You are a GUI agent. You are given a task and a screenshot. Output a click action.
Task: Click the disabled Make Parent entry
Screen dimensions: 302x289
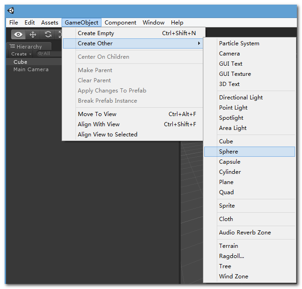point(133,70)
